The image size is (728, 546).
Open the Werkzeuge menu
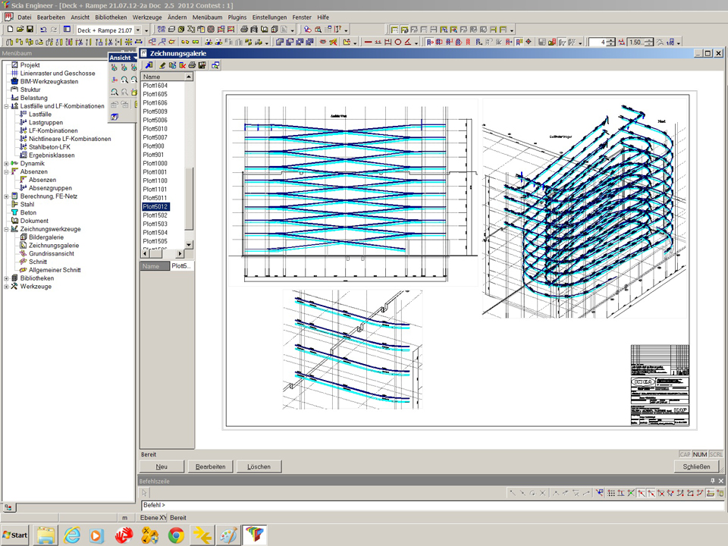coord(146,17)
